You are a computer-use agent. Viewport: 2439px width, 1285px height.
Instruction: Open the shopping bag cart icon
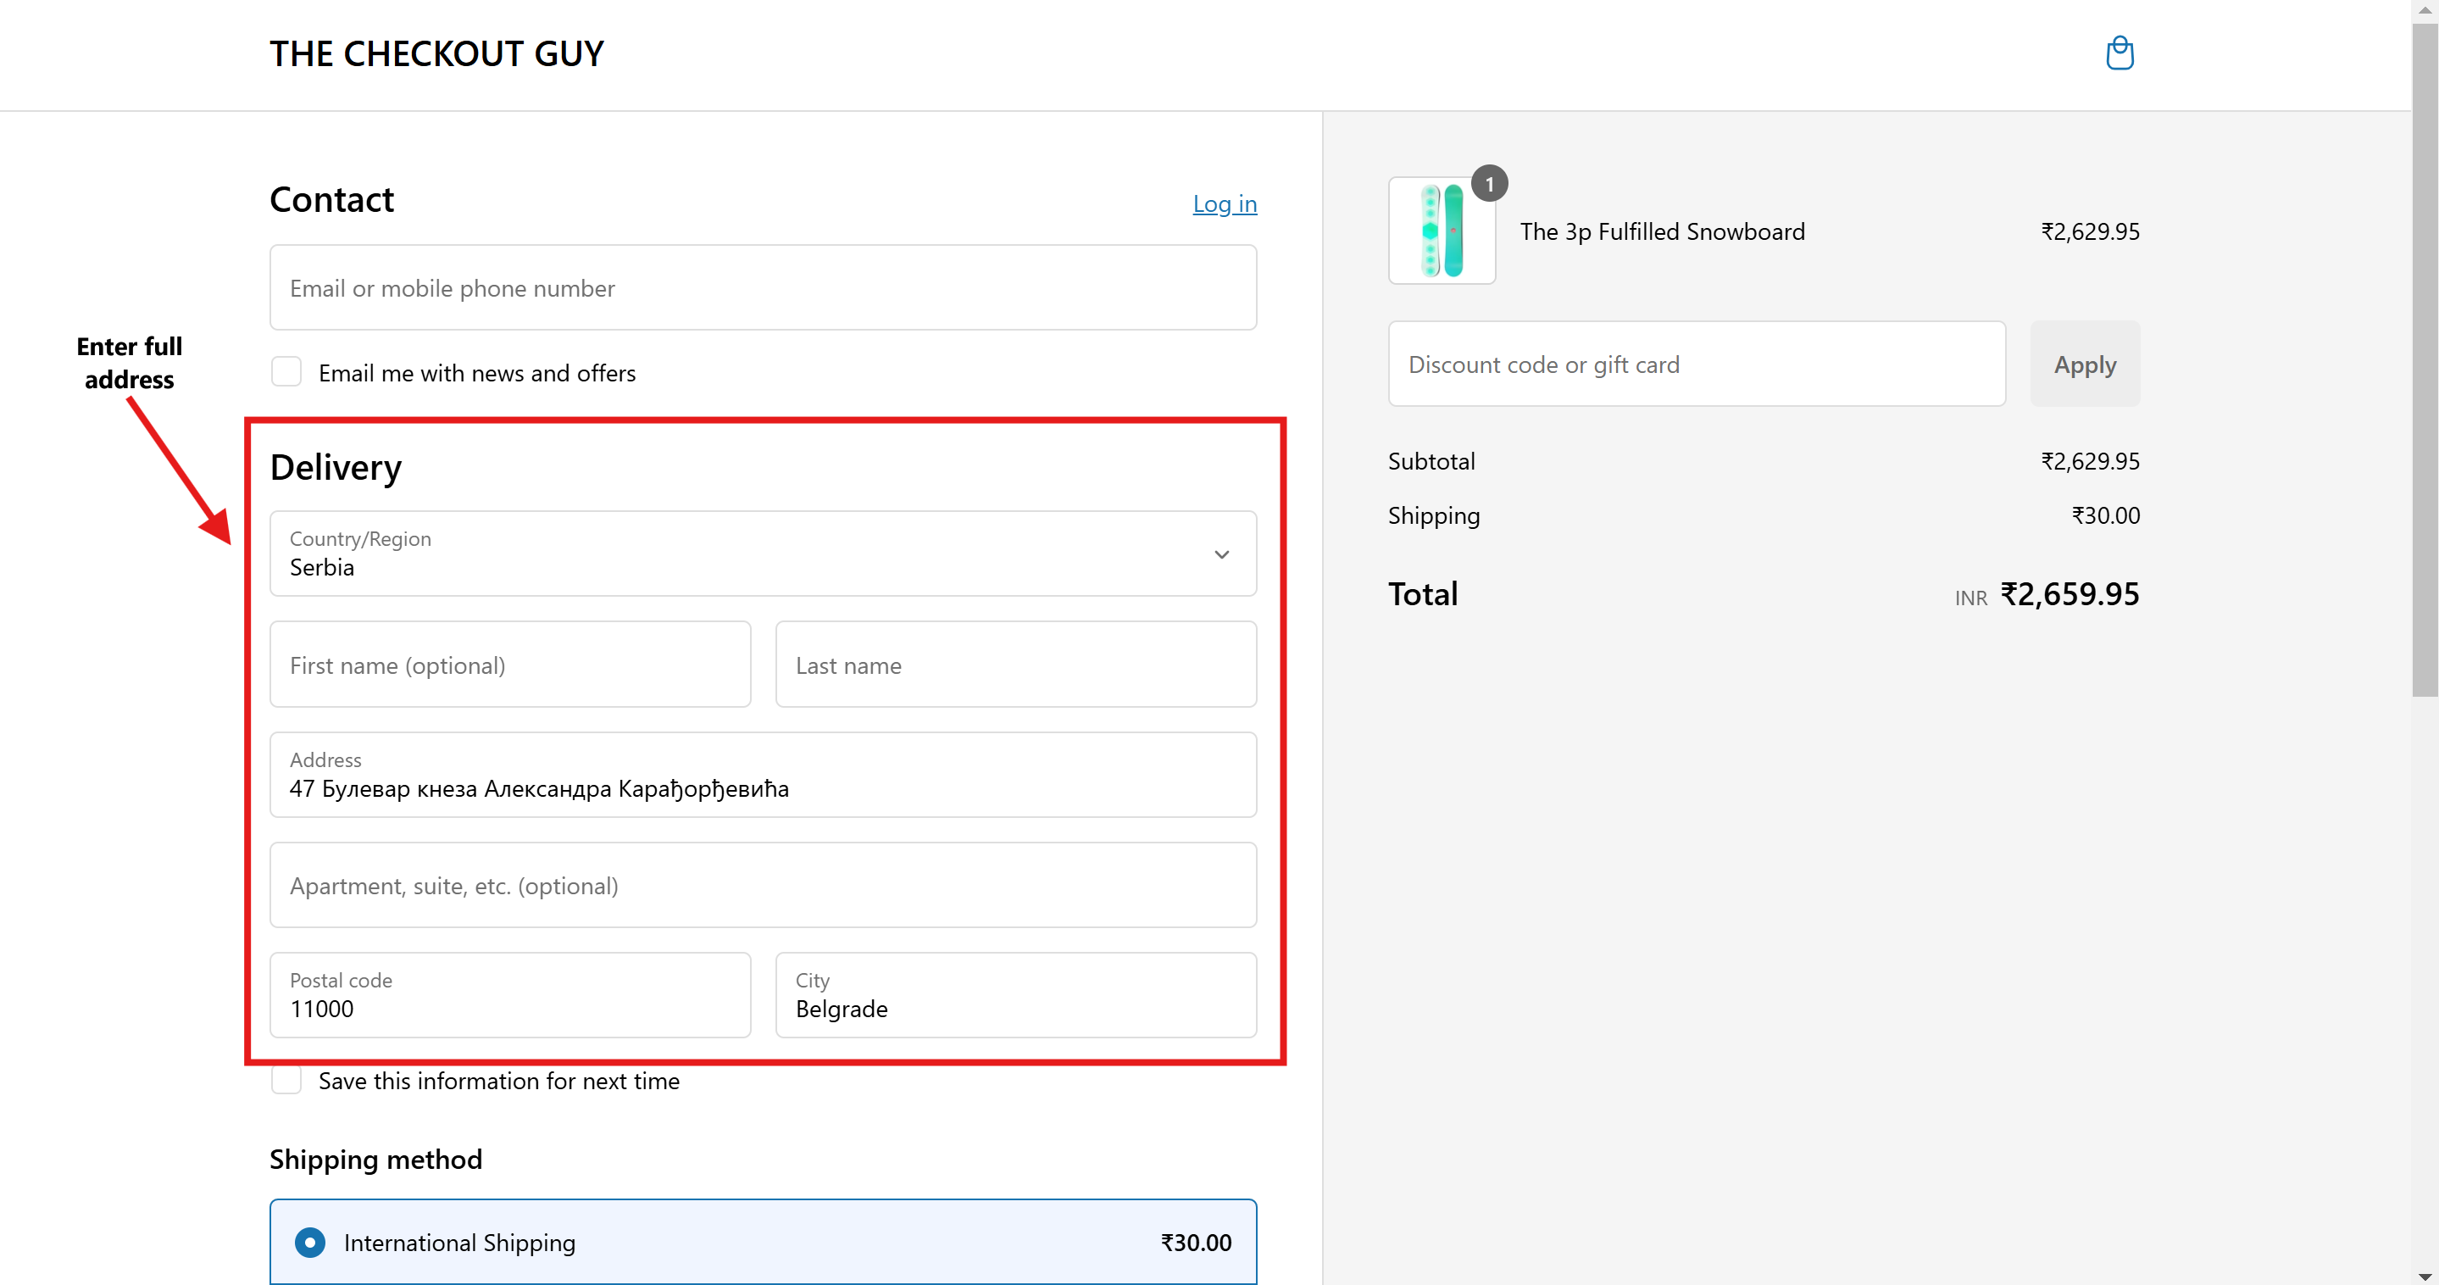coord(2119,53)
